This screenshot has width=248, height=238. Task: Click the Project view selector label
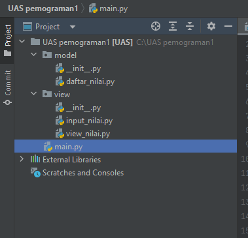(x=47, y=27)
